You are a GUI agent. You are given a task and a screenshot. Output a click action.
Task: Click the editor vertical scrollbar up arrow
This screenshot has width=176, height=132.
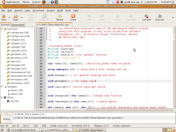coord(175,28)
